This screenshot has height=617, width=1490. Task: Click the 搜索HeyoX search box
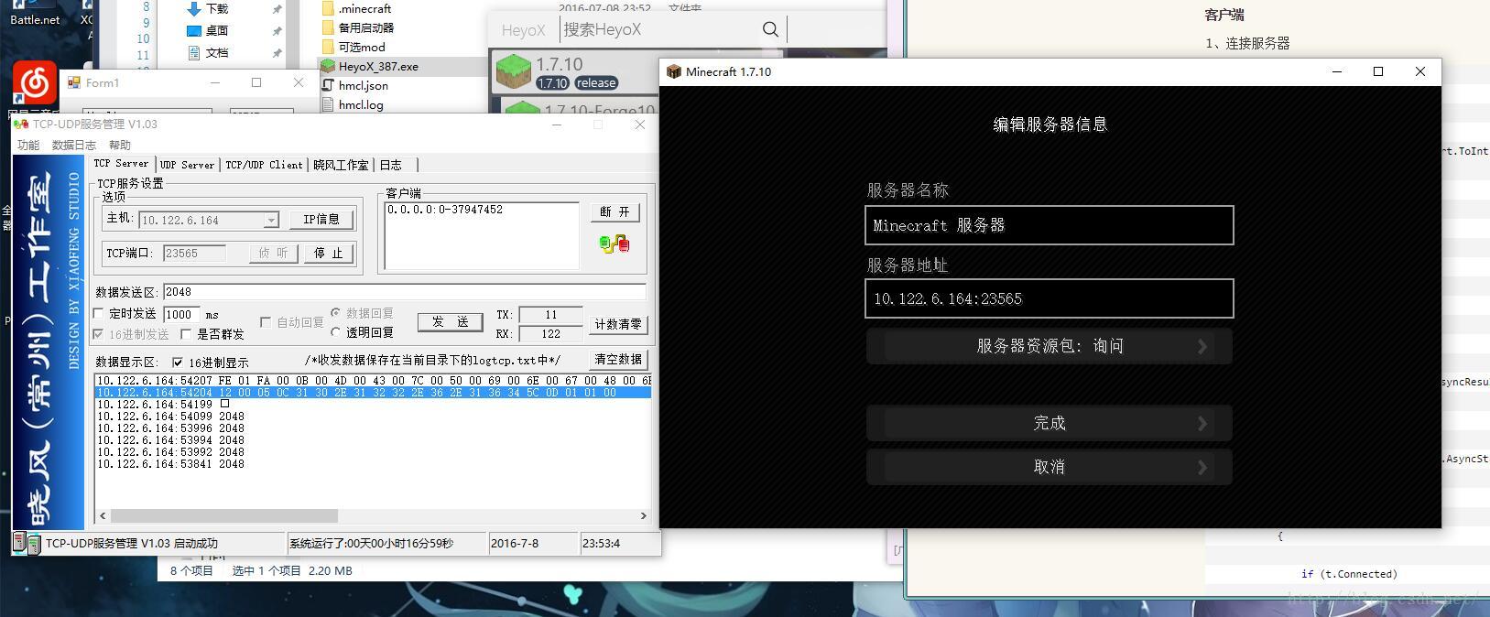[x=659, y=29]
